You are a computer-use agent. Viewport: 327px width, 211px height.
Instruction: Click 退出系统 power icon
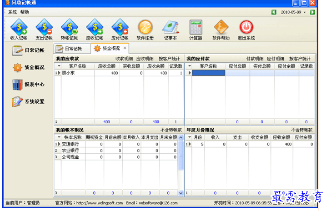246,29
